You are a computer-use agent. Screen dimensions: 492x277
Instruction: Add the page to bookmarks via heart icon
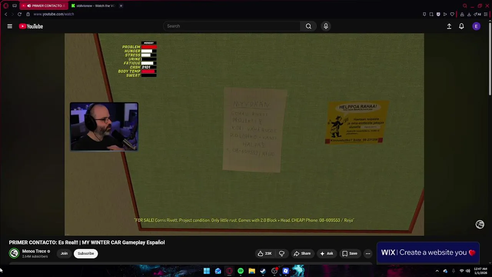click(x=452, y=14)
